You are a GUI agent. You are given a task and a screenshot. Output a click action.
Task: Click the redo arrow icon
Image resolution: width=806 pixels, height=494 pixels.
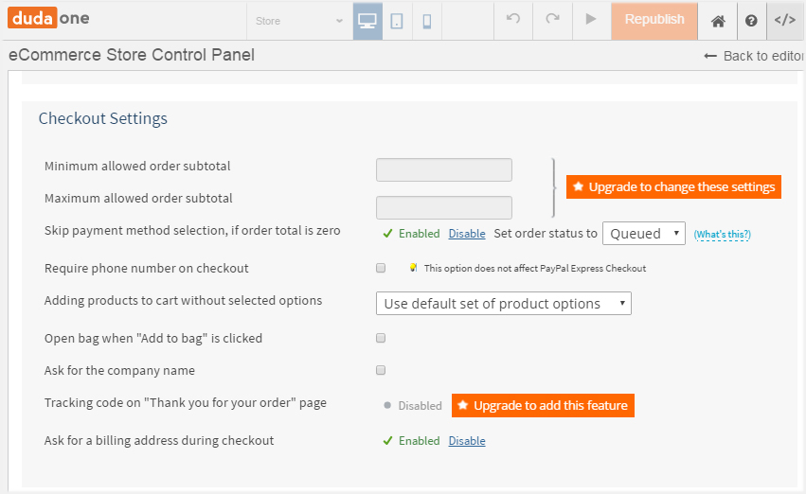click(x=552, y=20)
